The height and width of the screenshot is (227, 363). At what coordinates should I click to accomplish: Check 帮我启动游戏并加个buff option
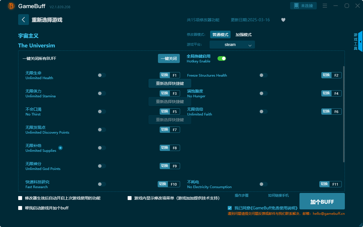point(20,208)
